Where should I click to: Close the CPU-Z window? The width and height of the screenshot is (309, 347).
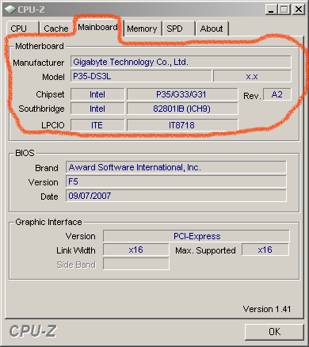[x=299, y=10]
